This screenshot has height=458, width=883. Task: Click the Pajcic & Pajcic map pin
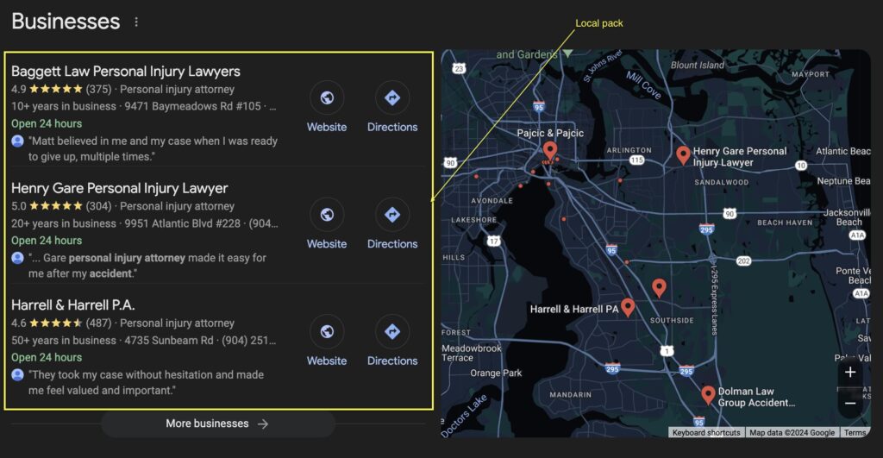click(x=549, y=150)
